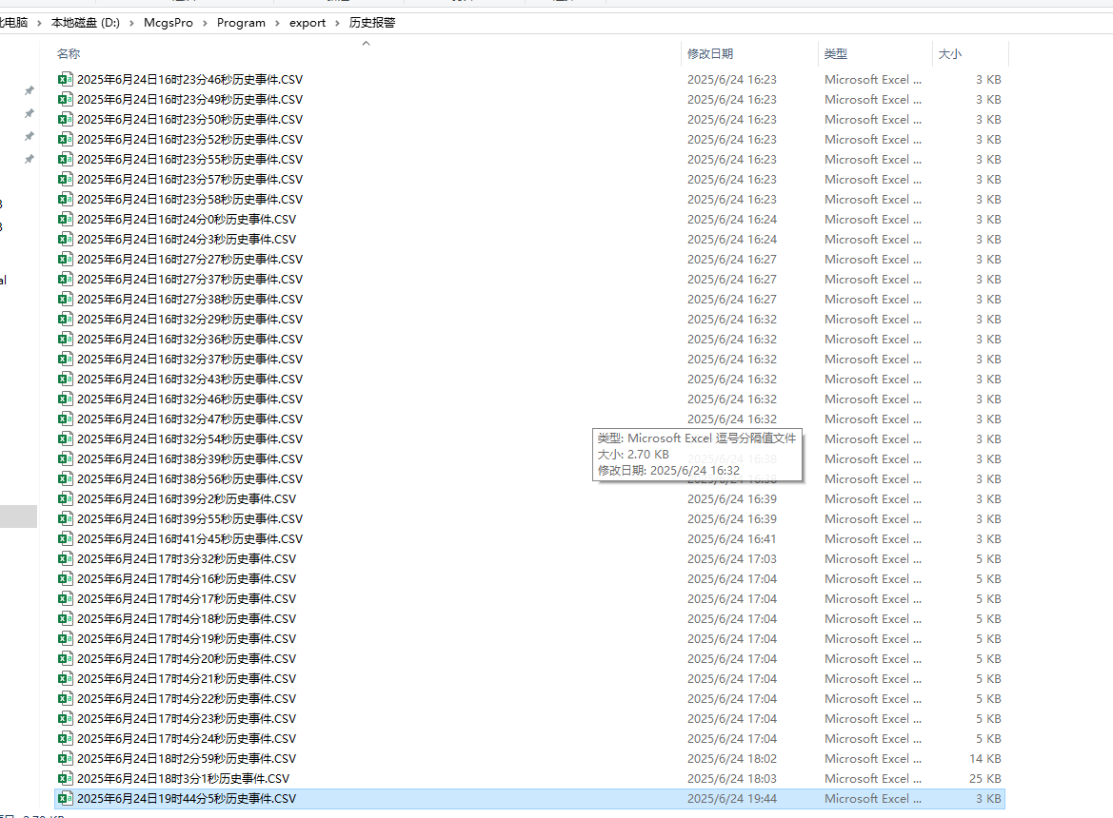
Task: Click the Excel icon of 2025年6月24日16时32分54秒历史事件.CSV
Action: coord(66,438)
